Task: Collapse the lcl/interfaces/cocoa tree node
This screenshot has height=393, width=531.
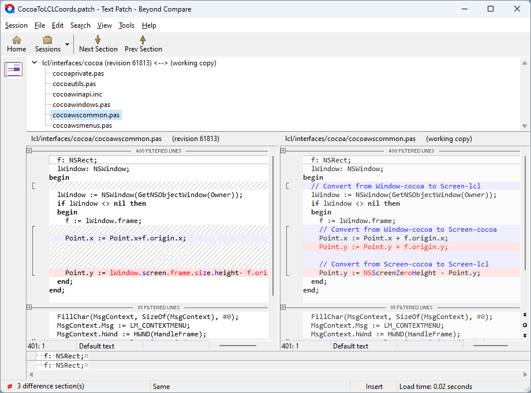Action: click(x=35, y=63)
